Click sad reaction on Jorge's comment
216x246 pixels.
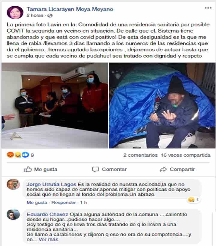tap(191, 200)
